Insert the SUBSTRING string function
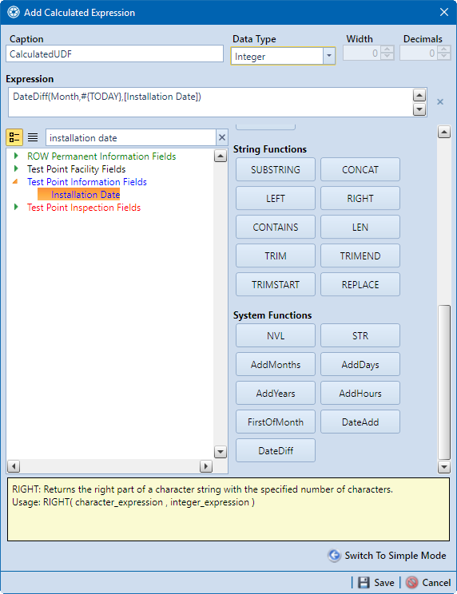The width and height of the screenshot is (457, 594). [276, 169]
